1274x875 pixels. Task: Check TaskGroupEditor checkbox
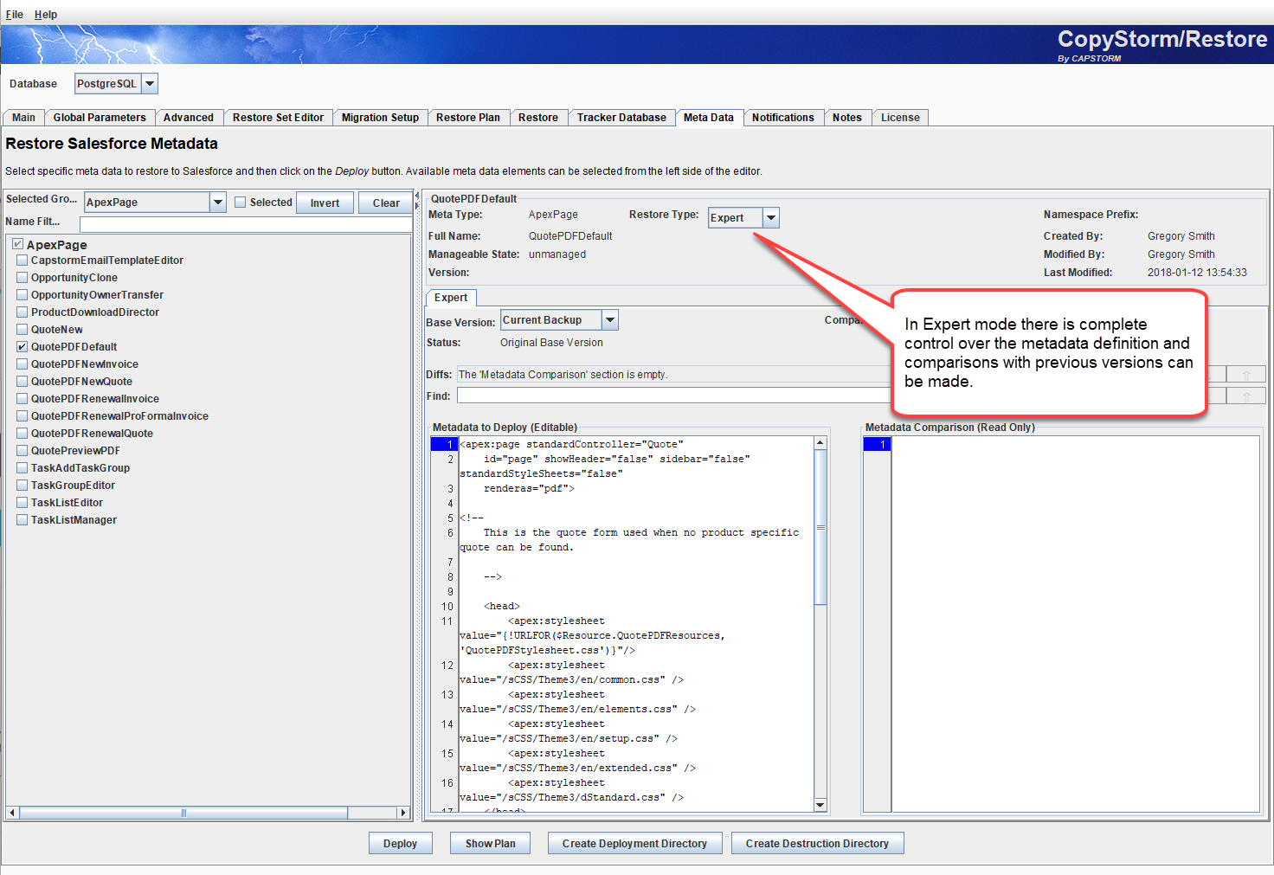pyautogui.click(x=23, y=486)
